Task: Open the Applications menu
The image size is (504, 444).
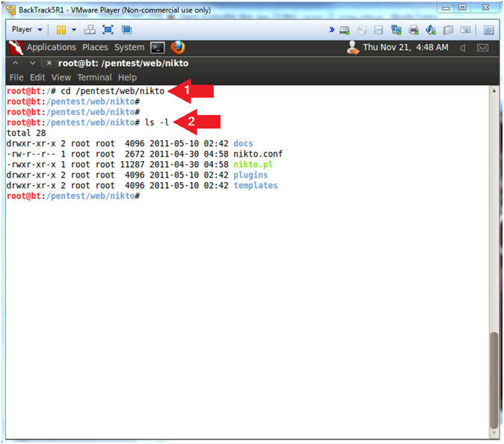Action: coord(51,48)
